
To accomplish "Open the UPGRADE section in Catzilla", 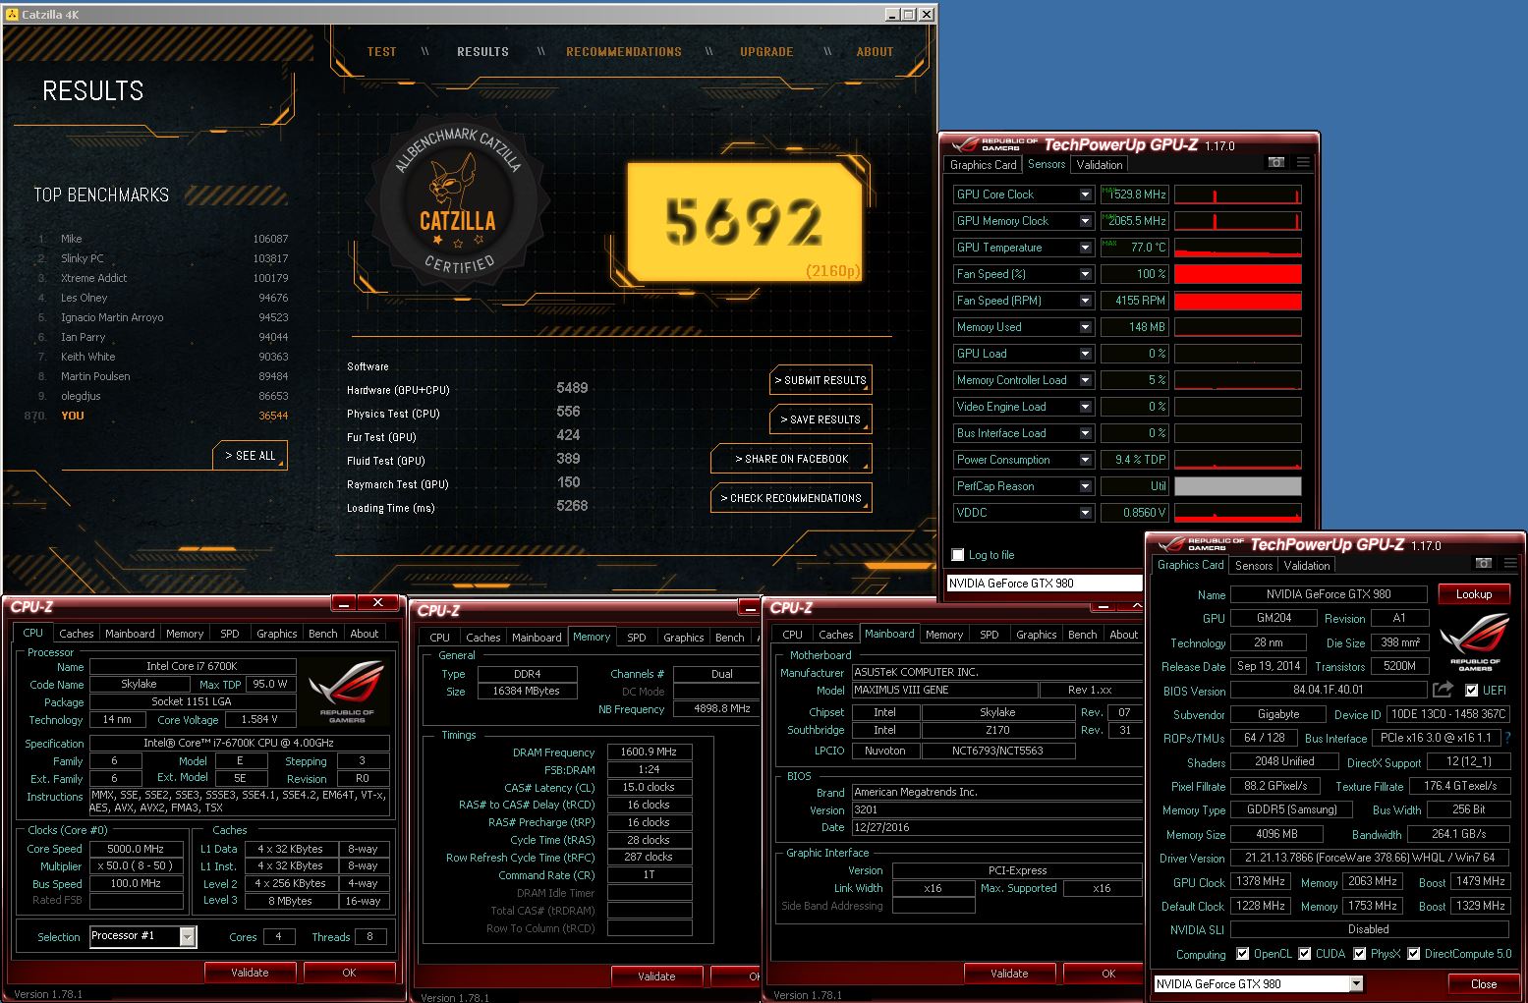I will point(766,52).
